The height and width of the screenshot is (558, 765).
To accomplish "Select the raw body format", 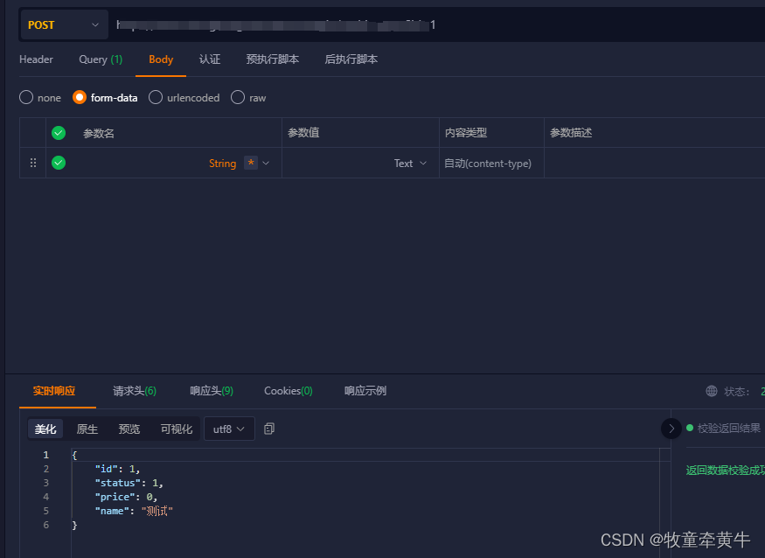I will (237, 97).
